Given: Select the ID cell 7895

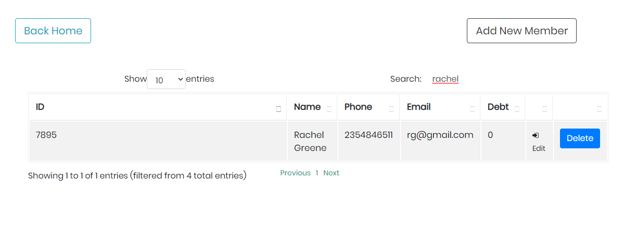Looking at the screenshot, I should tap(158, 142).
